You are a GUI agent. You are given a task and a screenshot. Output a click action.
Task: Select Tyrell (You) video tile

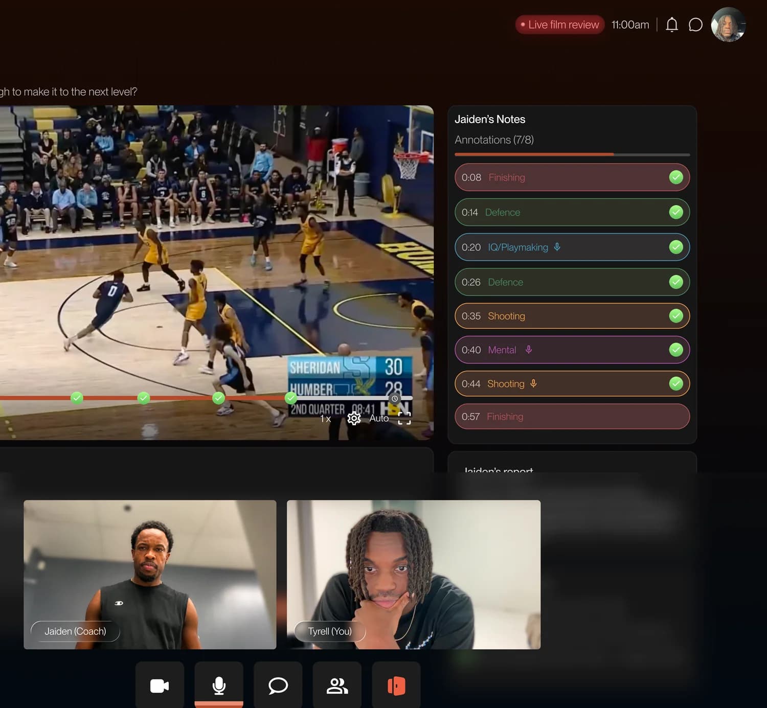pos(414,575)
